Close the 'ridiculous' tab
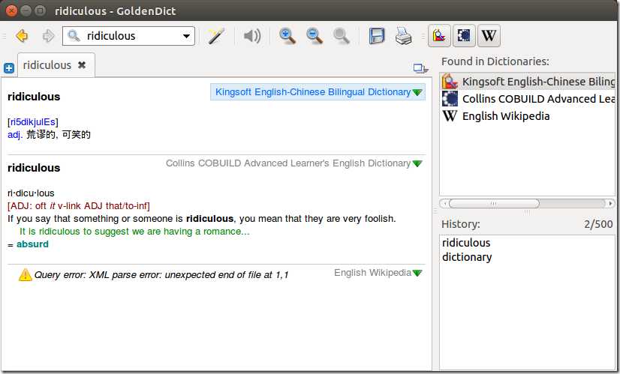Screen dimensions: 620x374 82,64
